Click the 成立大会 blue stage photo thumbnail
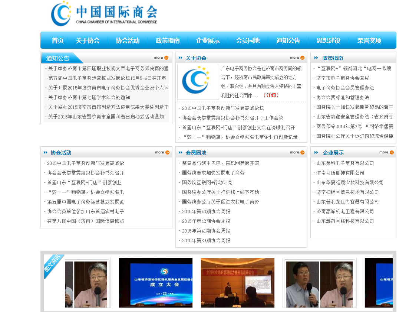 coord(156,283)
